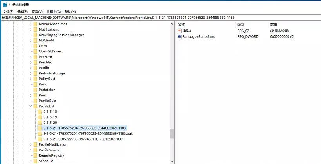The width and height of the screenshot is (321, 164).
Task: Select the RunLogonScriptSync value name
Action: point(199,37)
